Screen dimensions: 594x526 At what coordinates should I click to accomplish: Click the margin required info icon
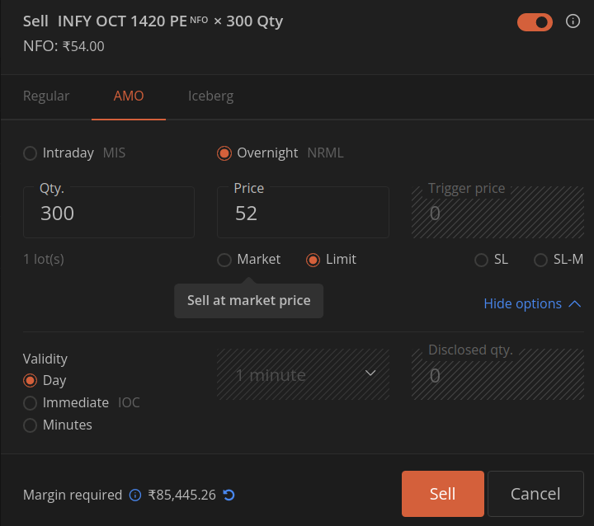point(136,495)
